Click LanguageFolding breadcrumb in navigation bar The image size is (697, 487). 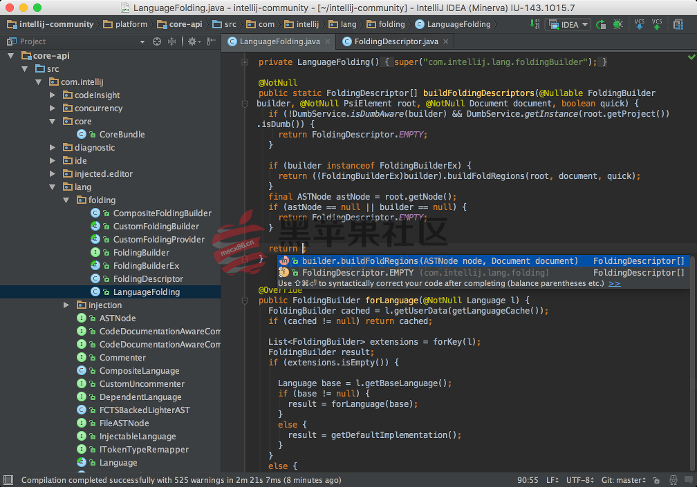tap(453, 24)
